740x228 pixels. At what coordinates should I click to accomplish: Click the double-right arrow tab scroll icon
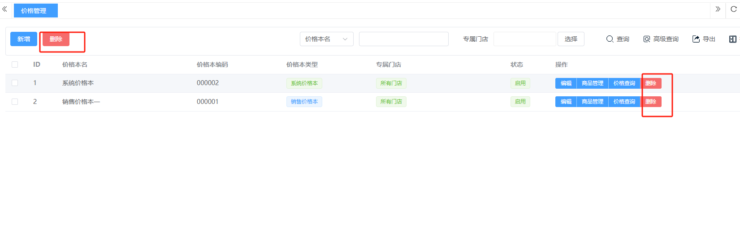click(x=718, y=9)
